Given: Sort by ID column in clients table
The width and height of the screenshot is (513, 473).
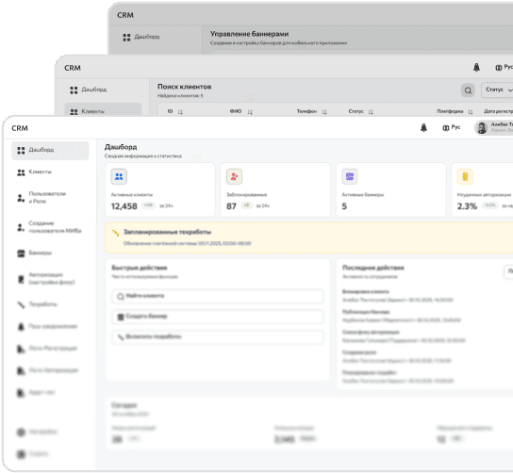Looking at the screenshot, I should coord(180,112).
